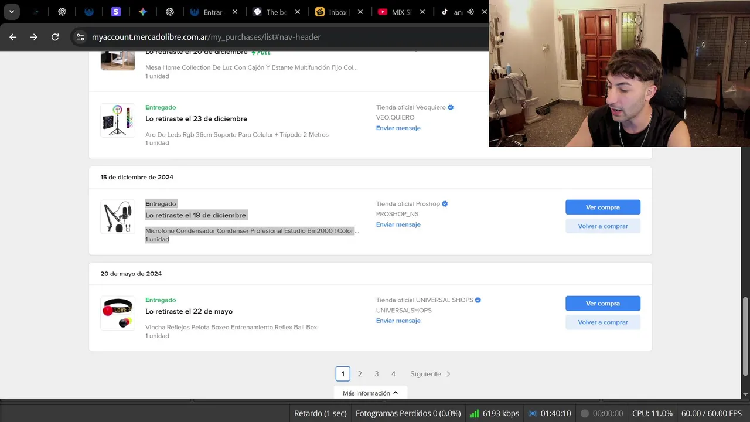This screenshot has width=750, height=422.
Task: Go forward with browser forward arrow
Action: tap(34, 37)
